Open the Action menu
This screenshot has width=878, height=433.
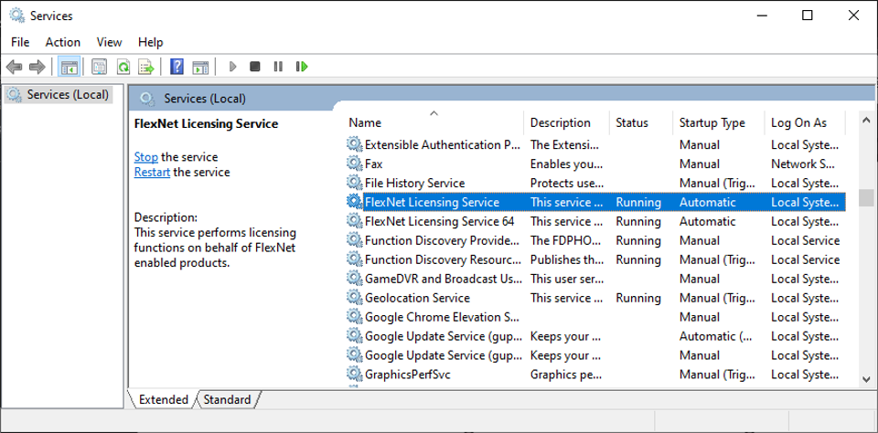click(63, 42)
